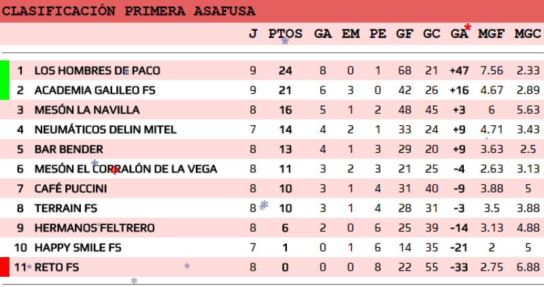Select the EM column header

point(350,33)
